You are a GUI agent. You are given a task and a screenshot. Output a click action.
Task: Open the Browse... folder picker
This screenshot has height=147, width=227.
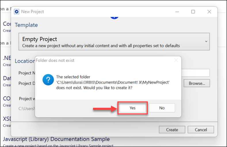(197, 83)
